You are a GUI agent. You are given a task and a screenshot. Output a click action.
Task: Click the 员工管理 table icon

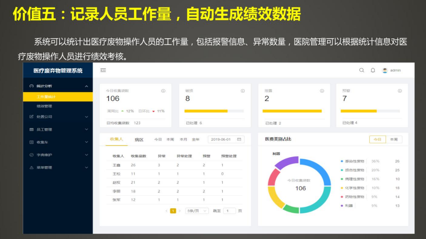tap(31, 130)
